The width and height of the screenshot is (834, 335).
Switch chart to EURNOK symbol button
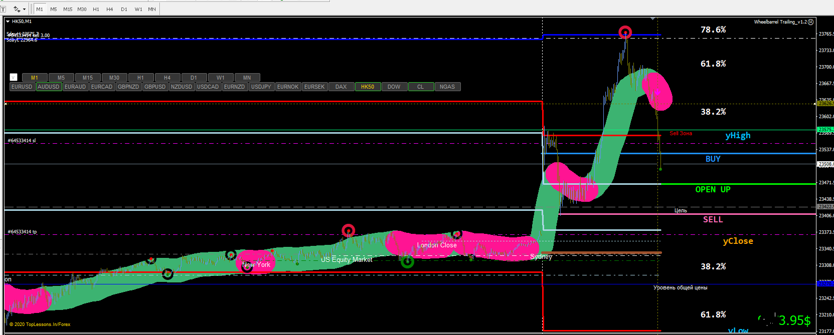click(288, 87)
